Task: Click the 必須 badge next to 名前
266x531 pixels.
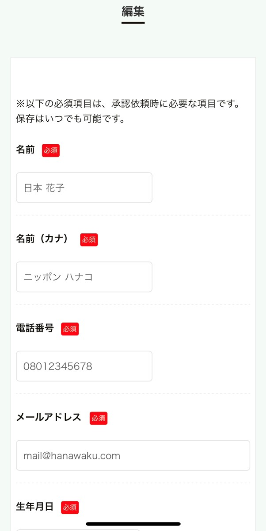Action: point(50,150)
